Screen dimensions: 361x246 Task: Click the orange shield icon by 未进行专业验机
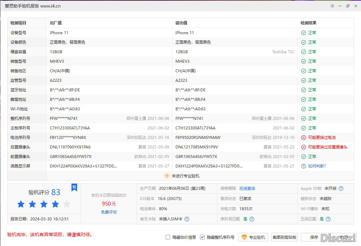tap(167, 176)
